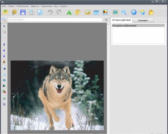The height and width of the screenshot is (134, 168).
Task: Select the light blue eye tool
Action: tap(4, 75)
